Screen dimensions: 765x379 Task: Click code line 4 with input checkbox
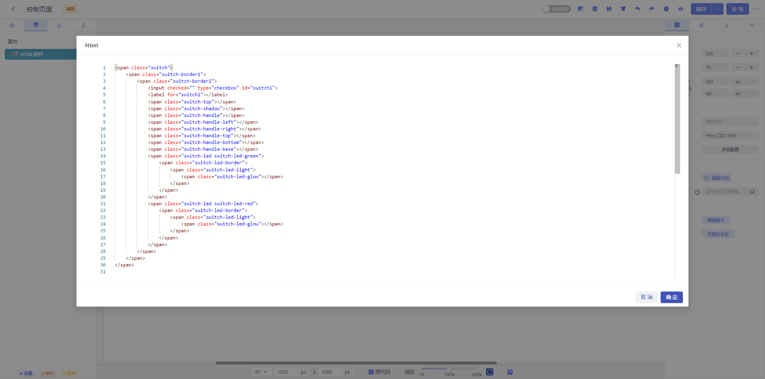coord(213,88)
